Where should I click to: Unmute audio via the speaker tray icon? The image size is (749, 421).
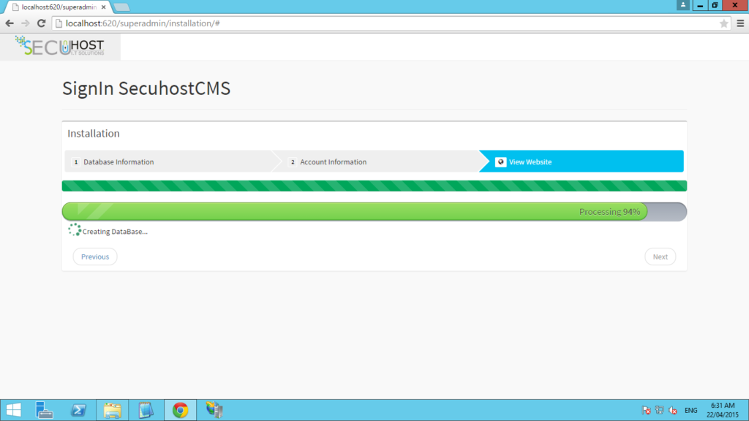click(x=673, y=410)
